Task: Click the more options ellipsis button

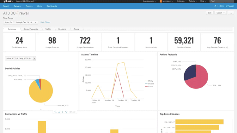Action: pos(231,13)
